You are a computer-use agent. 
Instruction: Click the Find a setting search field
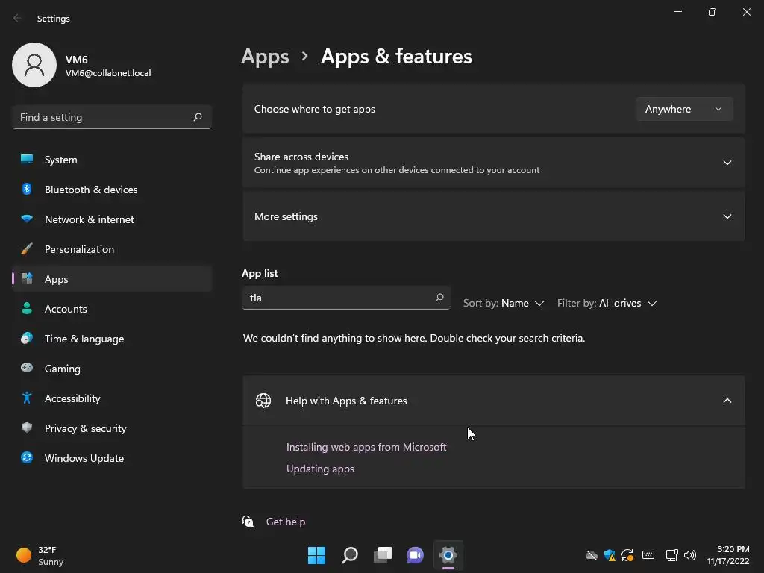[x=103, y=117]
